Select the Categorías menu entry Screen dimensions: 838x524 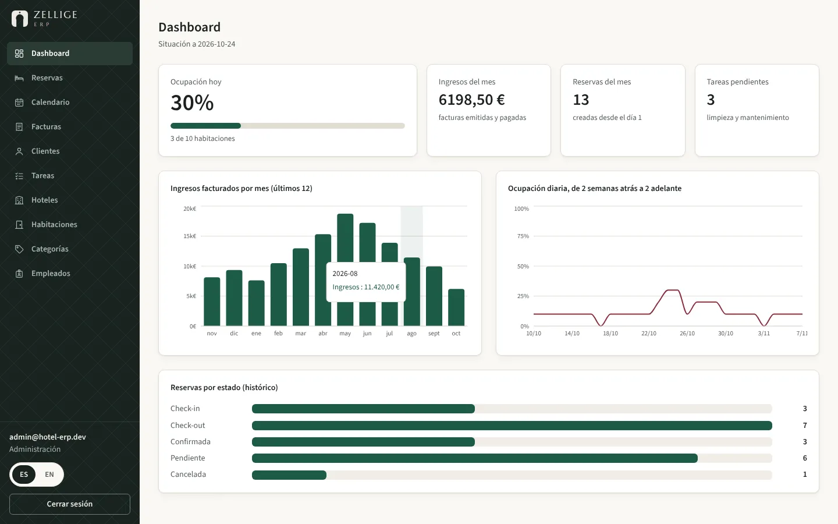pos(70,249)
